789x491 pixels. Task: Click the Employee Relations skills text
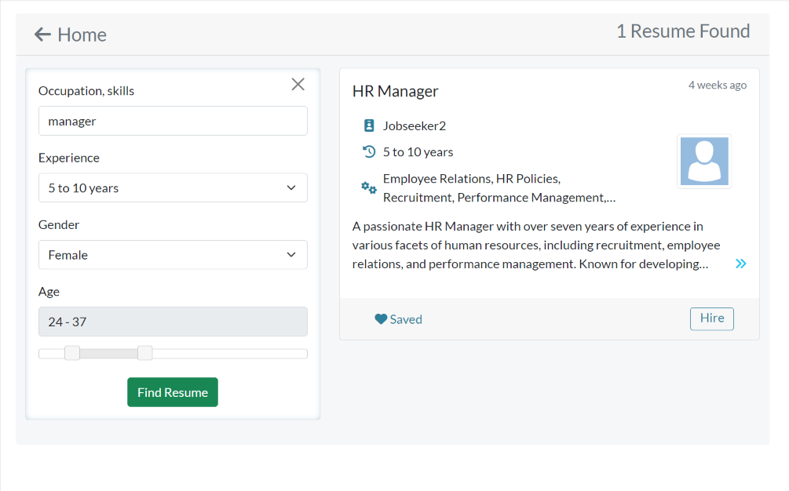[499, 188]
